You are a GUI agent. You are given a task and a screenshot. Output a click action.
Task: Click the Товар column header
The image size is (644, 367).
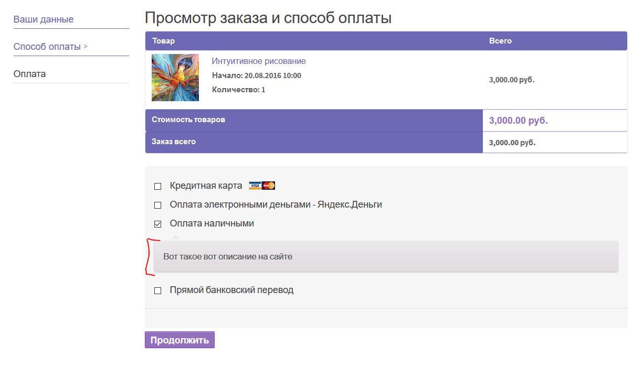163,41
